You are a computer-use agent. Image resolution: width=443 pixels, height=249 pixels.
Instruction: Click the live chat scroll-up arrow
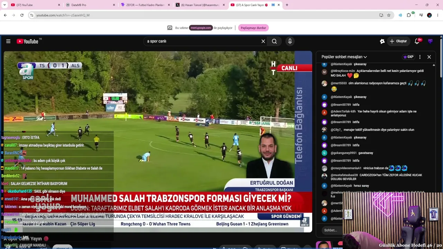coord(434,65)
